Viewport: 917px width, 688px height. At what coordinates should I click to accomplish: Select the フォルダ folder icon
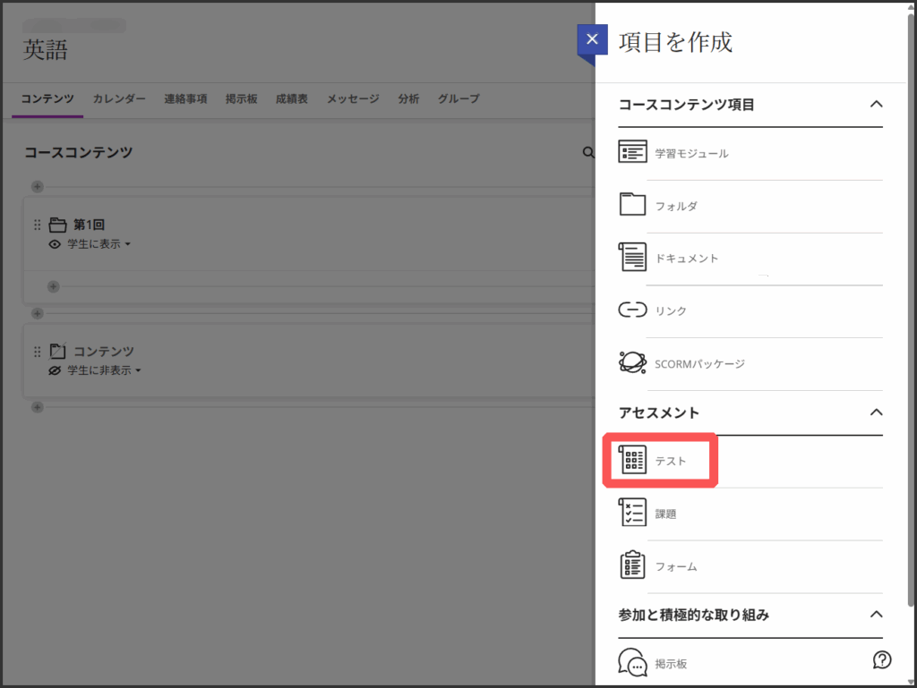pyautogui.click(x=632, y=205)
